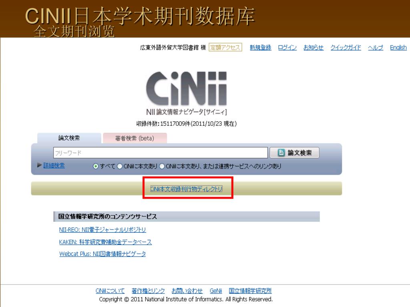Open the クイックガイド link

(346, 48)
